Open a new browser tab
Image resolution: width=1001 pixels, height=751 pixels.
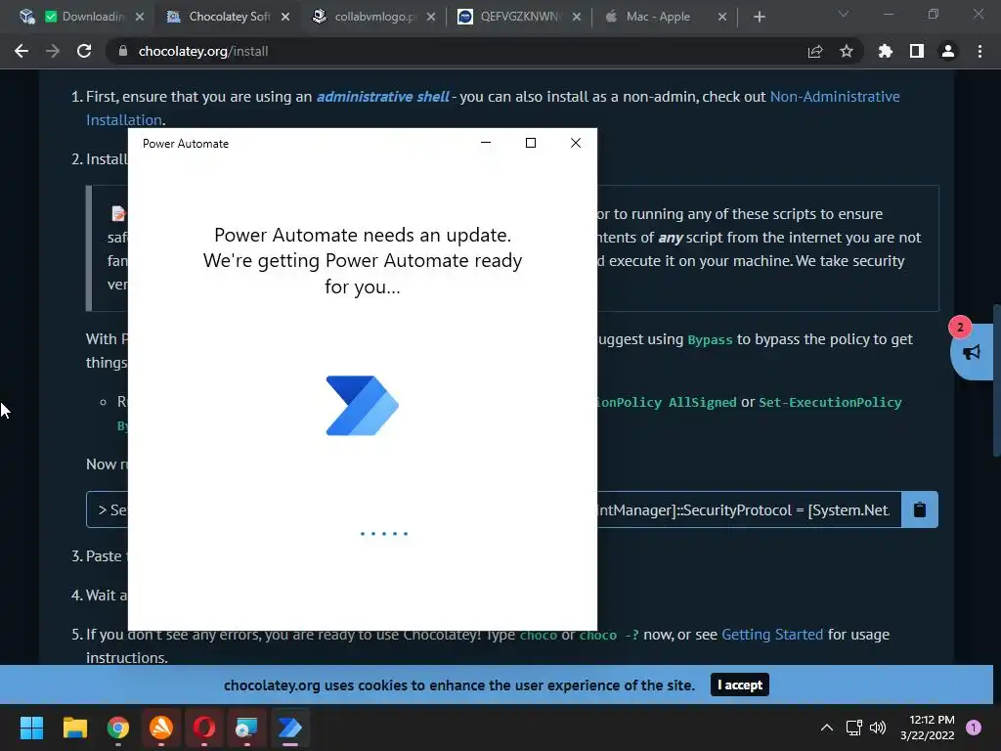click(759, 17)
